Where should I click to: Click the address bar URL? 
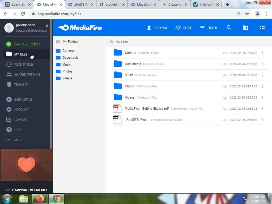click(x=59, y=14)
